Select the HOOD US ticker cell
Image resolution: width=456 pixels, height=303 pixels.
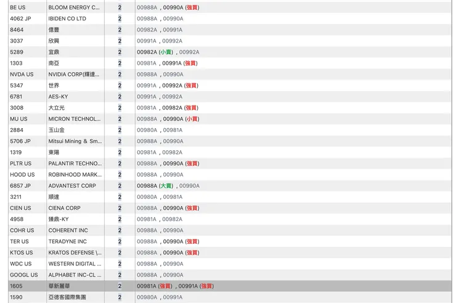[22, 175]
